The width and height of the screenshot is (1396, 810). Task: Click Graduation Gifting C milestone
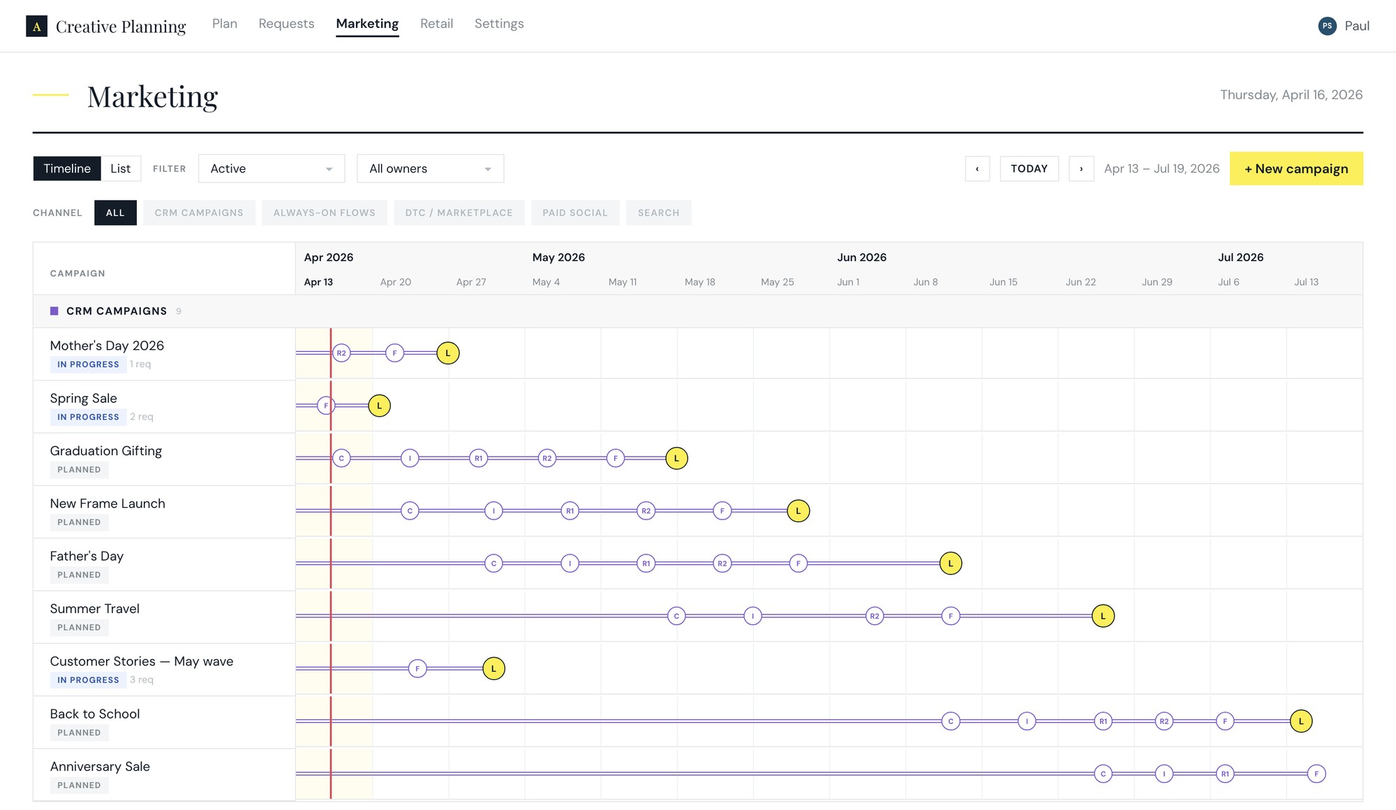341,459
